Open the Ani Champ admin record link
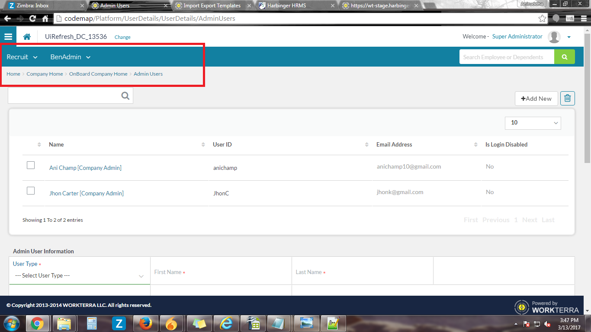This screenshot has width=591, height=332. coord(85,168)
